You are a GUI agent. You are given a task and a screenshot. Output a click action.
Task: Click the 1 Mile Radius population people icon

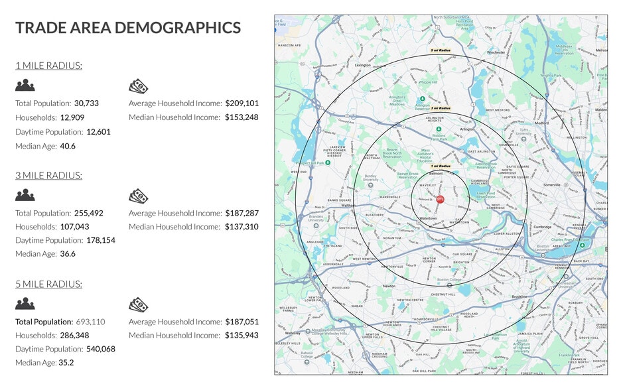[x=25, y=86]
